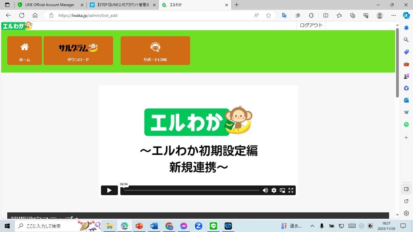The image size is (413, 232).
Task: Go back to previous page
Action: tap(8, 15)
